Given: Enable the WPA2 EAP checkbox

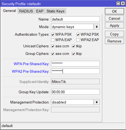Looking at the screenshot, I should pyautogui.click(x=78, y=40).
